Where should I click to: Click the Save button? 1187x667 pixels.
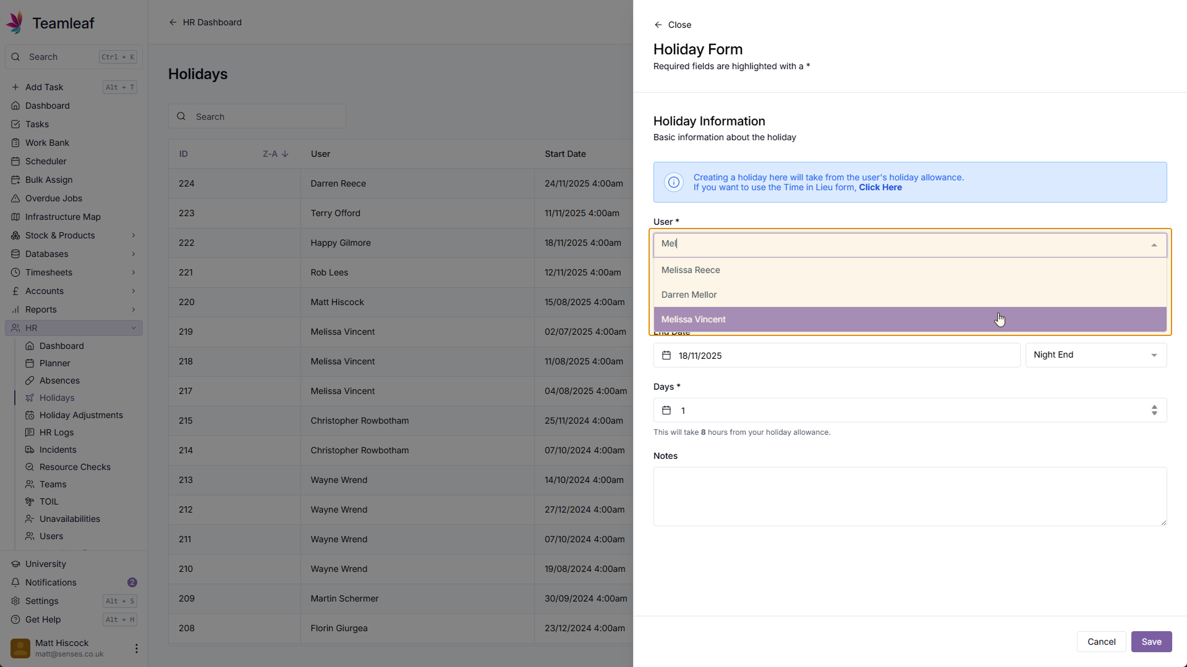1151,642
